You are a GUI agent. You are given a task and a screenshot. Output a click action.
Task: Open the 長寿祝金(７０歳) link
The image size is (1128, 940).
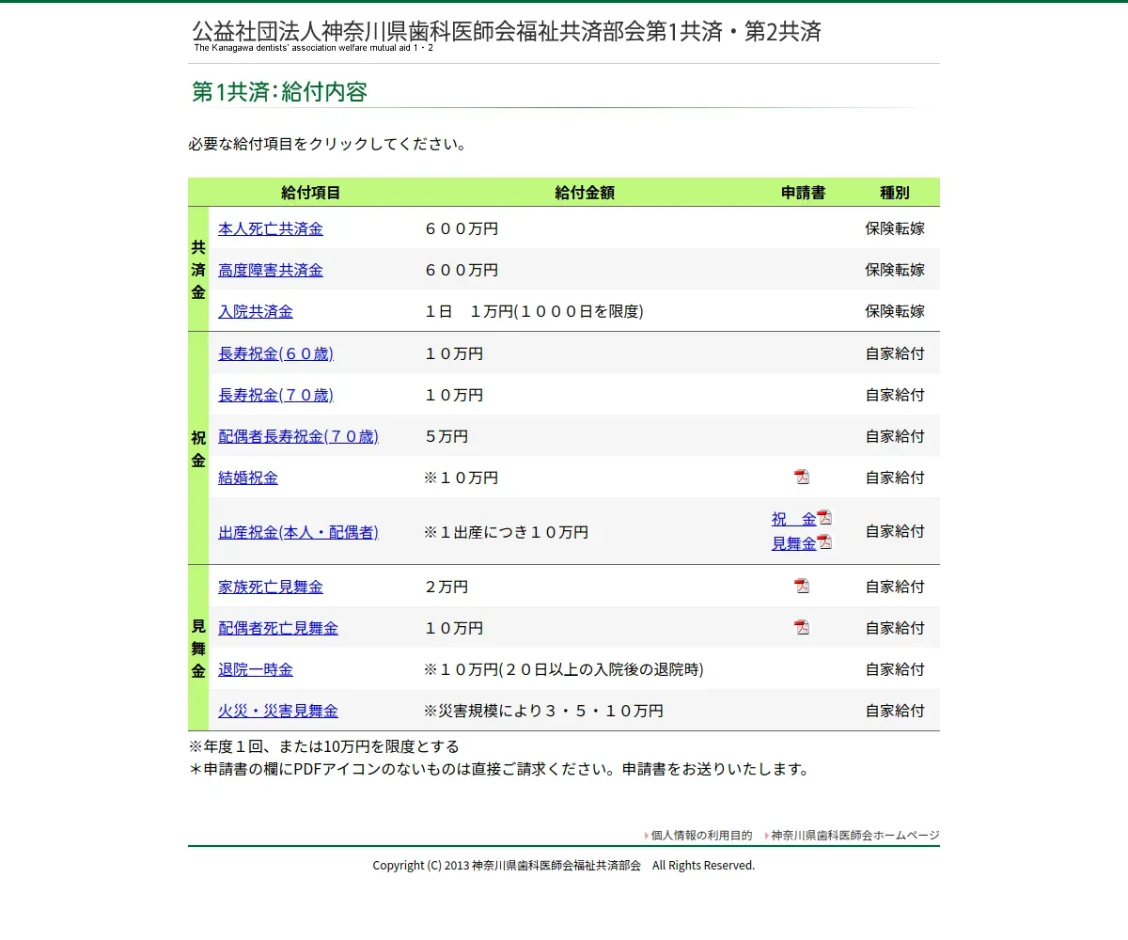[275, 395]
